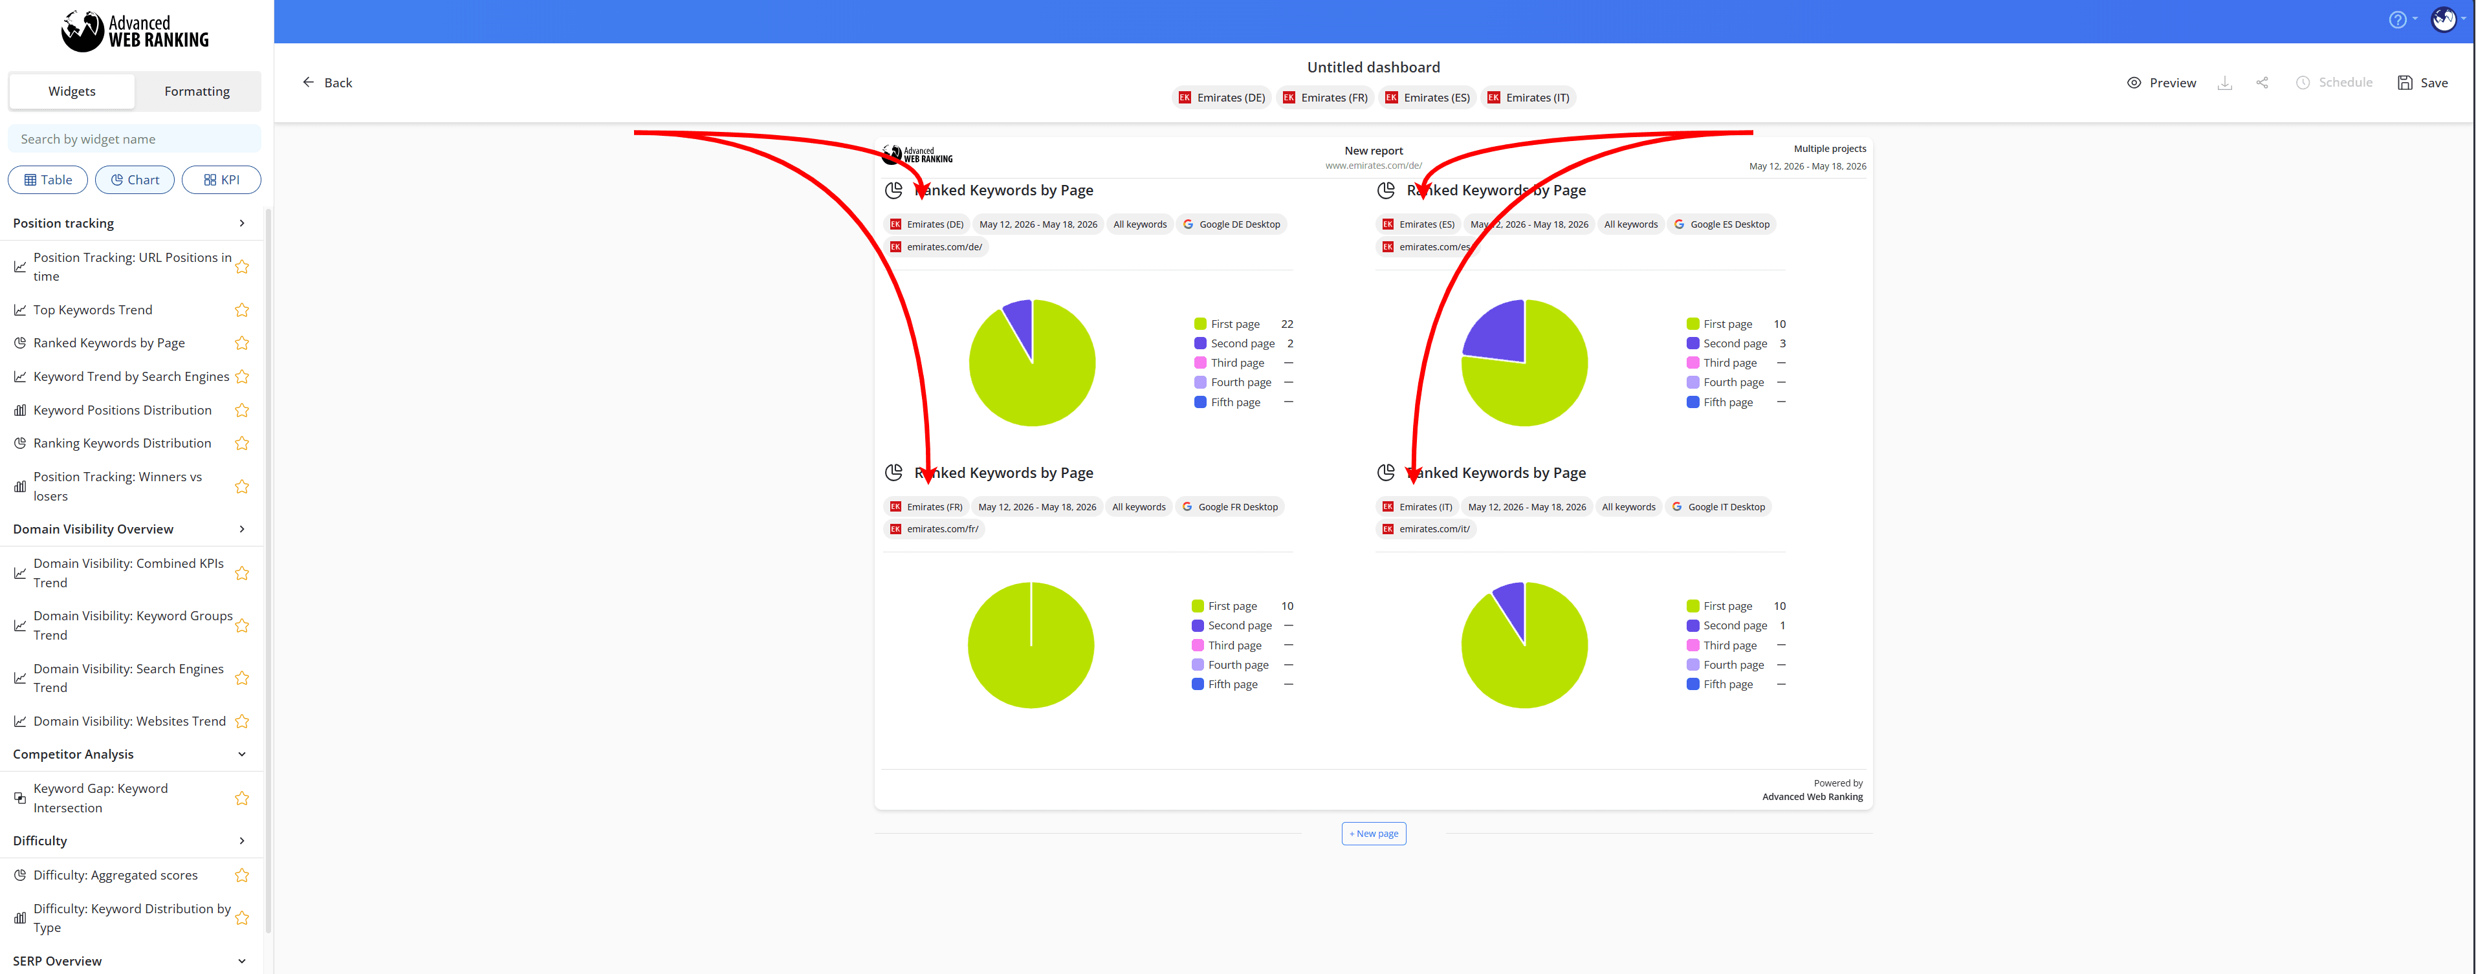Click the share dashboard icon

click(2262, 83)
